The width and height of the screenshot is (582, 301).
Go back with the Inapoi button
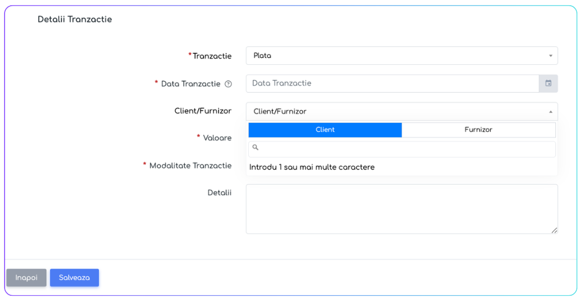tap(27, 278)
